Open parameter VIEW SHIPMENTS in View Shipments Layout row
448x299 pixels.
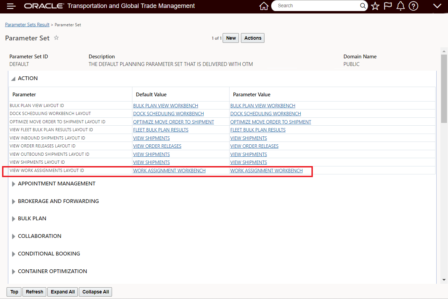pyautogui.click(x=249, y=162)
